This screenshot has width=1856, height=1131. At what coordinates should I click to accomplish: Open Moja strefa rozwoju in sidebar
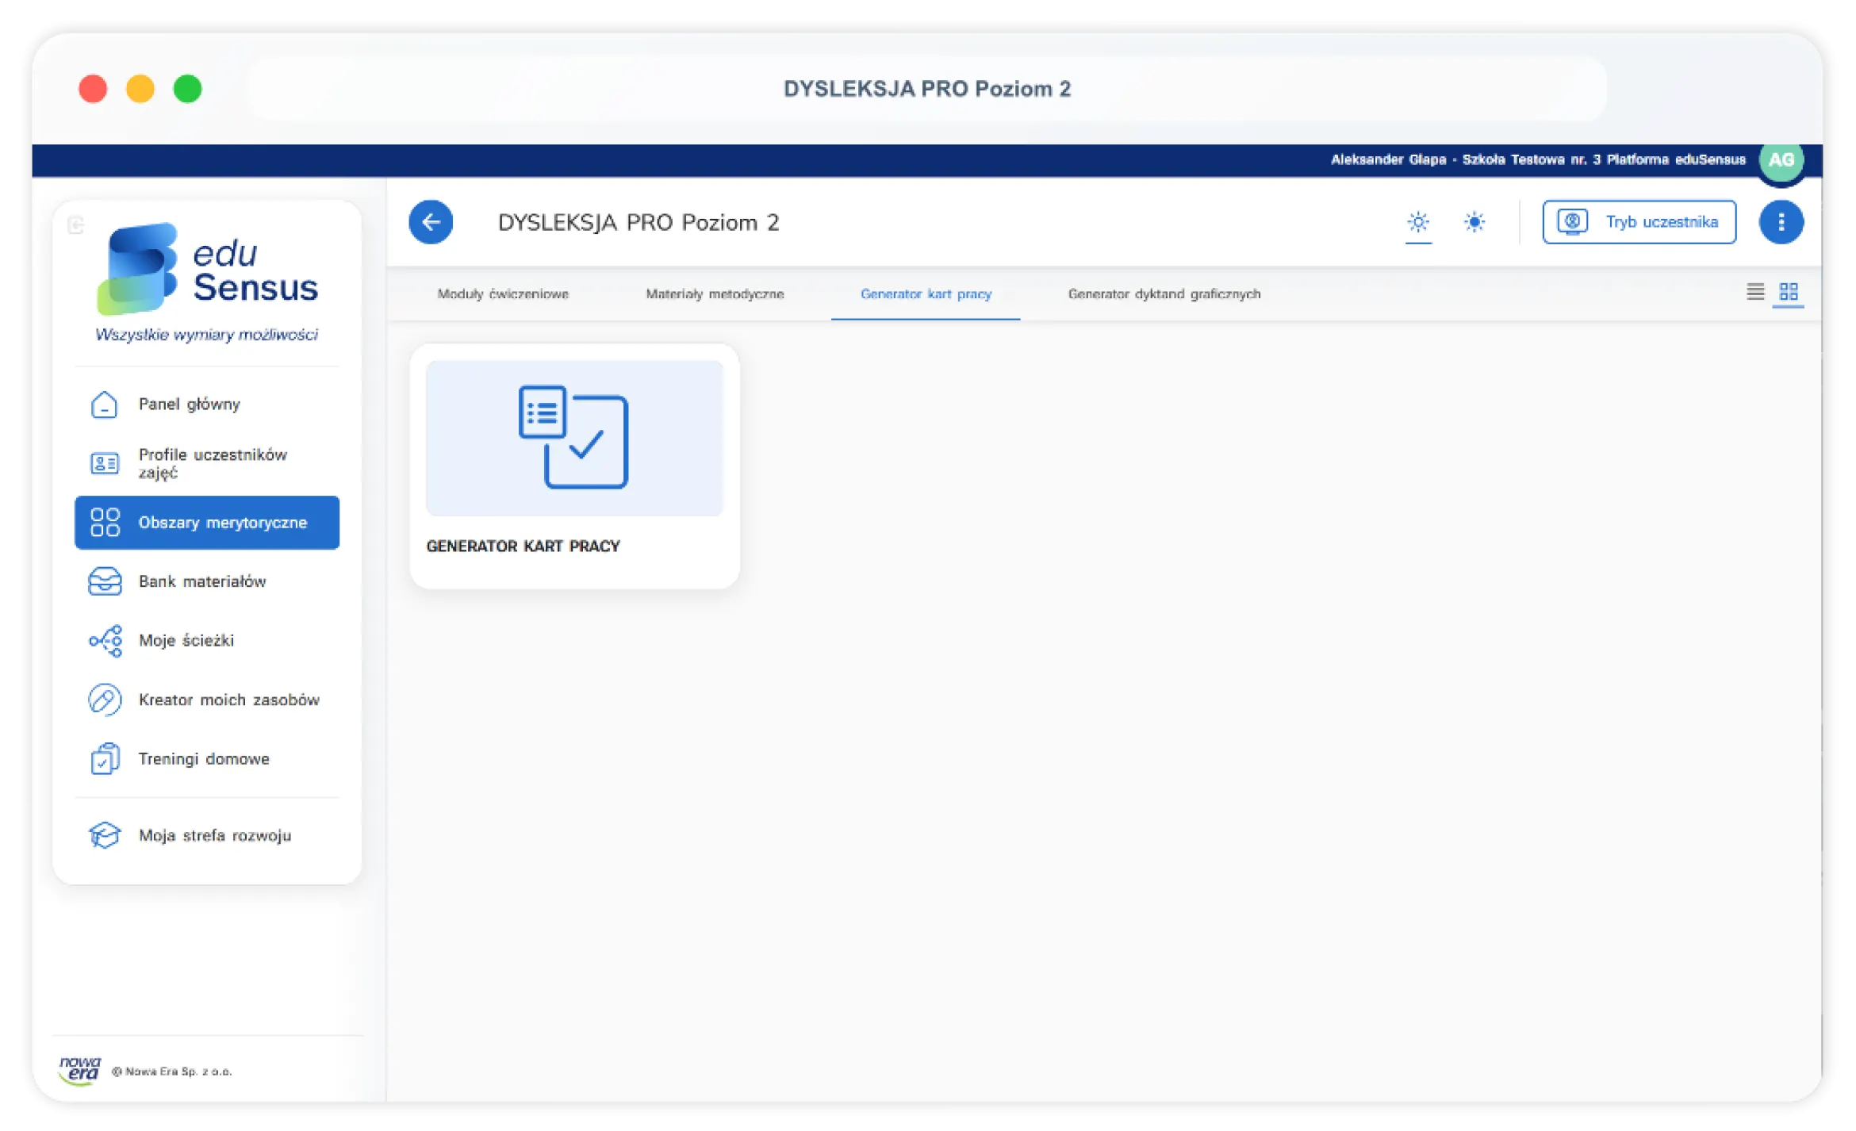207,836
